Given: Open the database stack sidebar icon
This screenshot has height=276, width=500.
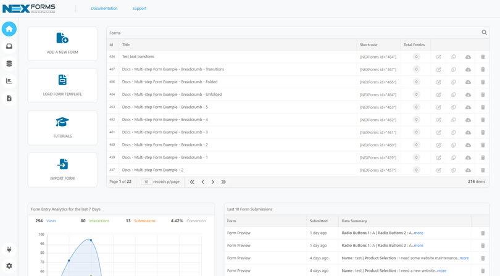Looking at the screenshot, I should click(9, 64).
